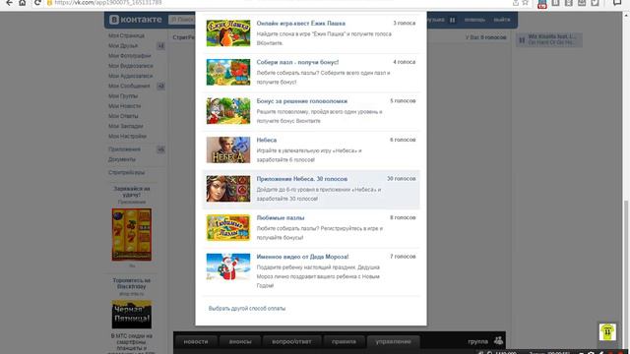The width and height of the screenshot is (630, 354).
Task: Select the Приложение Небеса. 30 голосов title
Action: (x=302, y=179)
